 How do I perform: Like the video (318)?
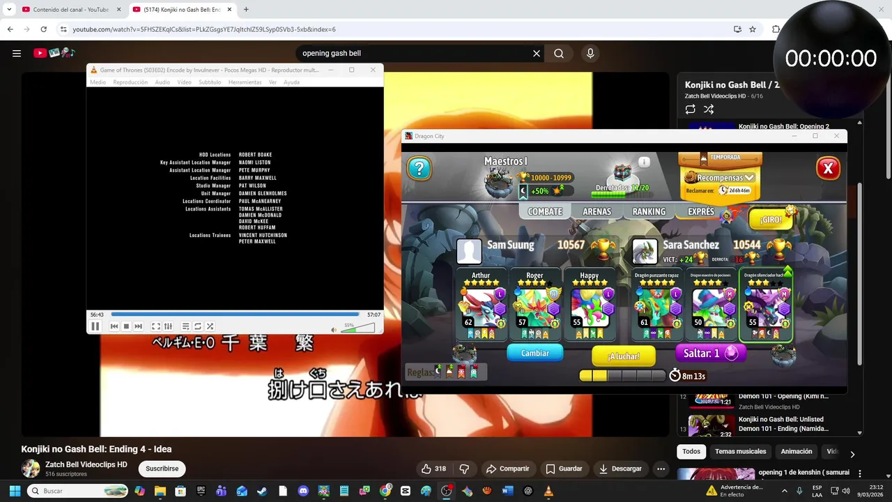[433, 469]
